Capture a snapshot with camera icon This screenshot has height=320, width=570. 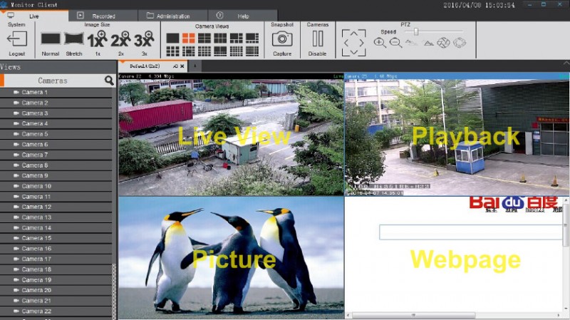coord(282,39)
